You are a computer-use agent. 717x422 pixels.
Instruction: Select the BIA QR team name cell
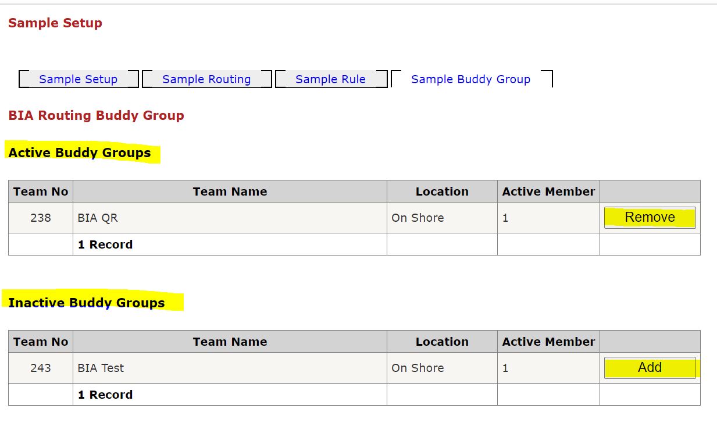(x=98, y=218)
